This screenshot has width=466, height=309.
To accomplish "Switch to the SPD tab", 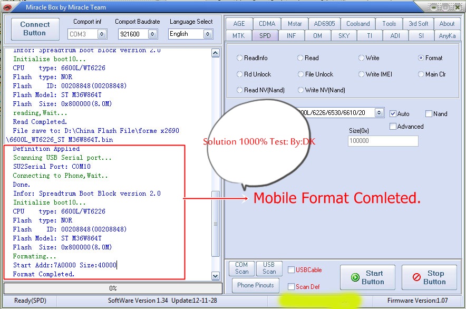I will pos(265,35).
